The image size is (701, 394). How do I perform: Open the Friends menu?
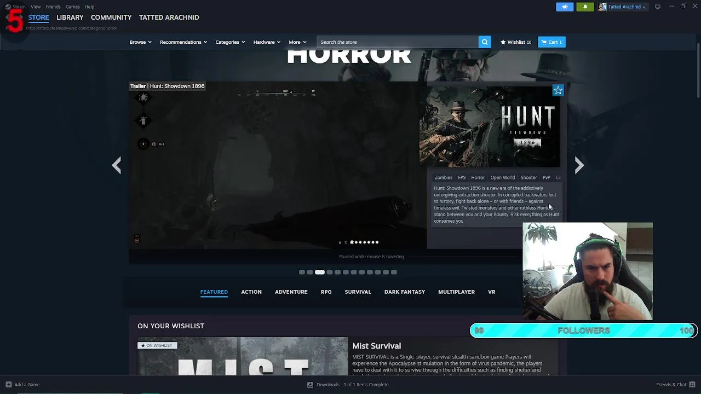(53, 7)
